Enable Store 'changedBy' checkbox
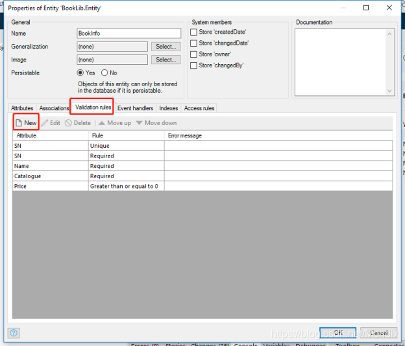The width and height of the screenshot is (405, 346). pos(193,65)
